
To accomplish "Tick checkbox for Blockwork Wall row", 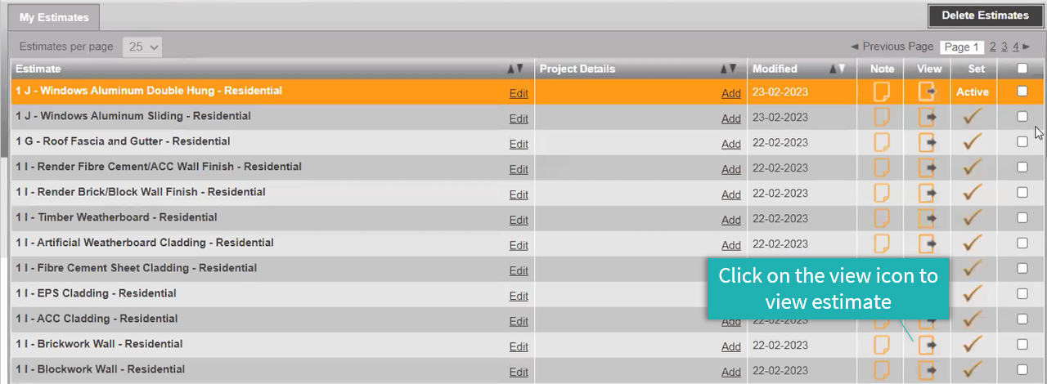I will click(x=1022, y=370).
